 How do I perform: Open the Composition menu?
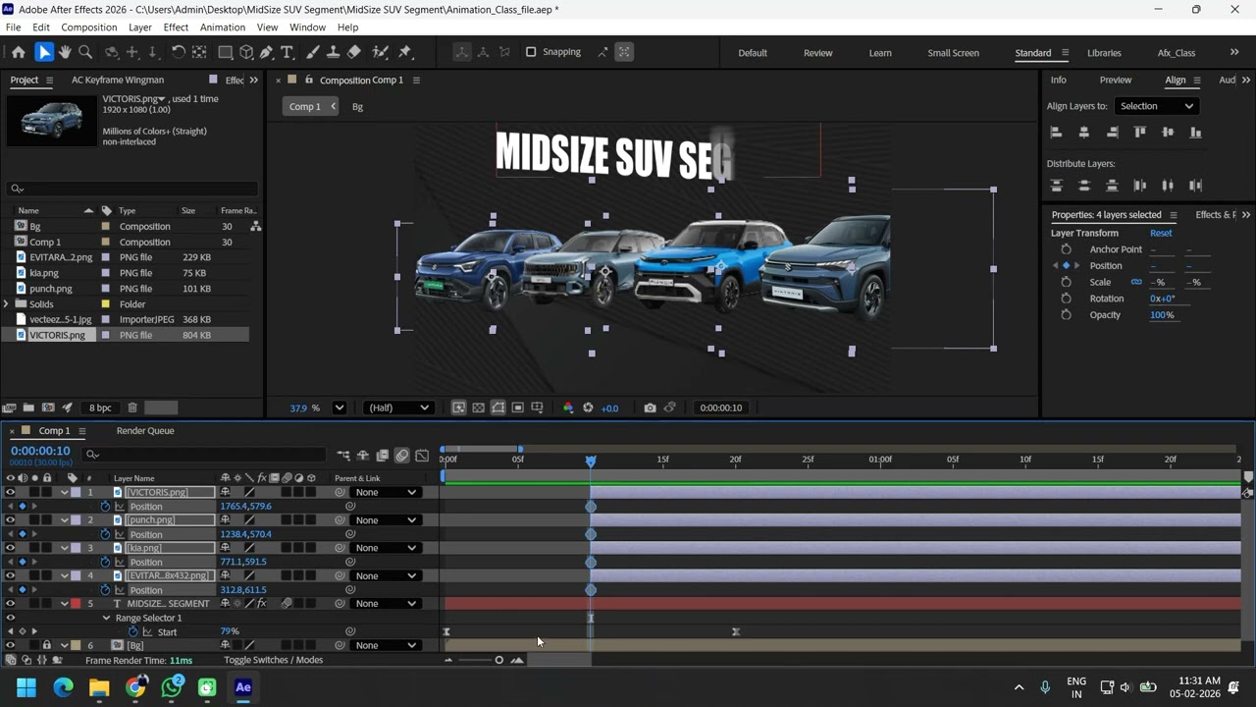coord(88,27)
